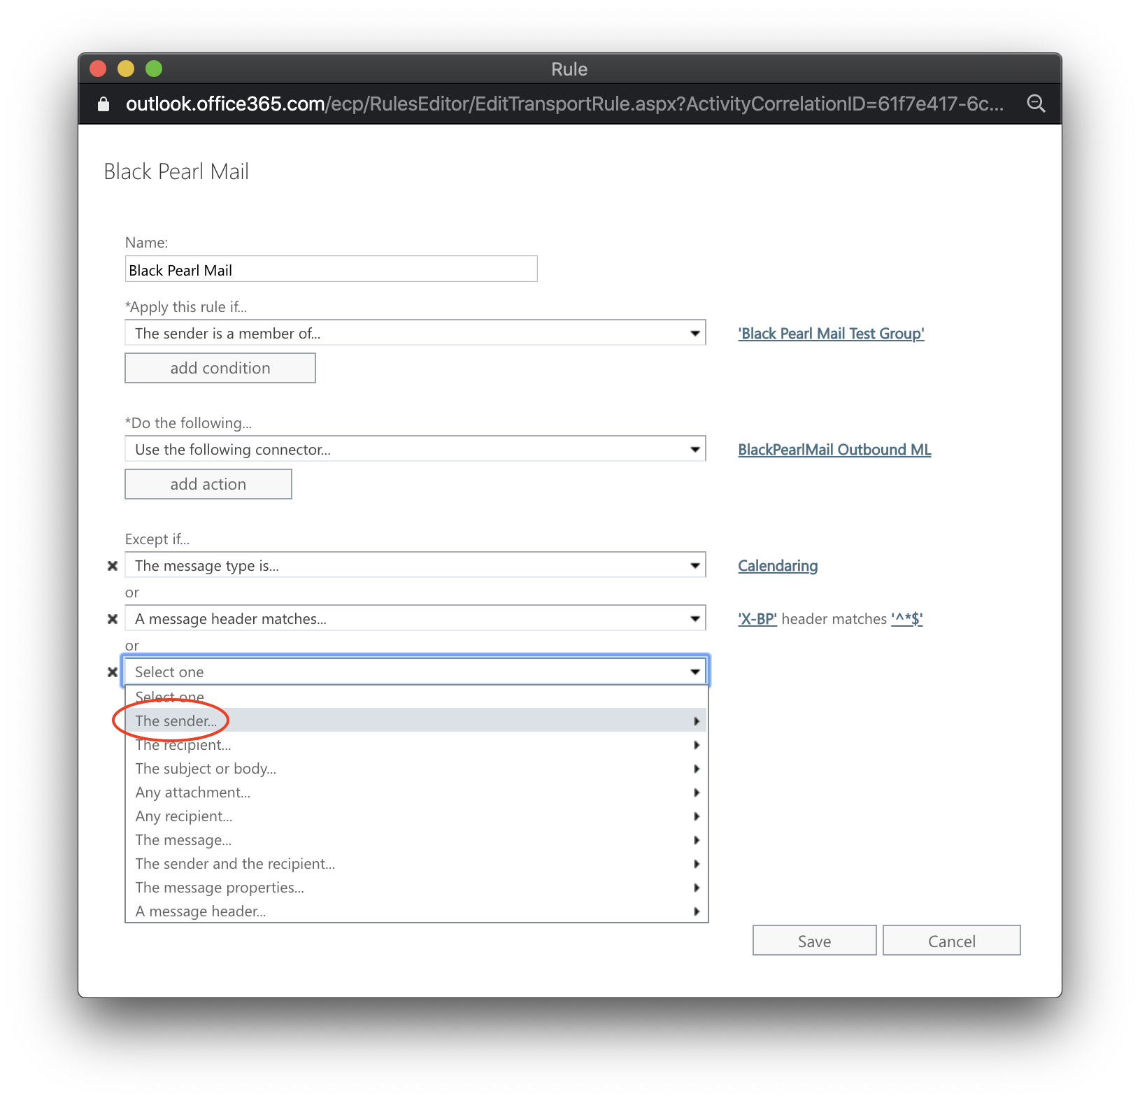The image size is (1140, 1101).
Task: Click the zoom magnifier icon in address bar
Action: (x=1036, y=104)
